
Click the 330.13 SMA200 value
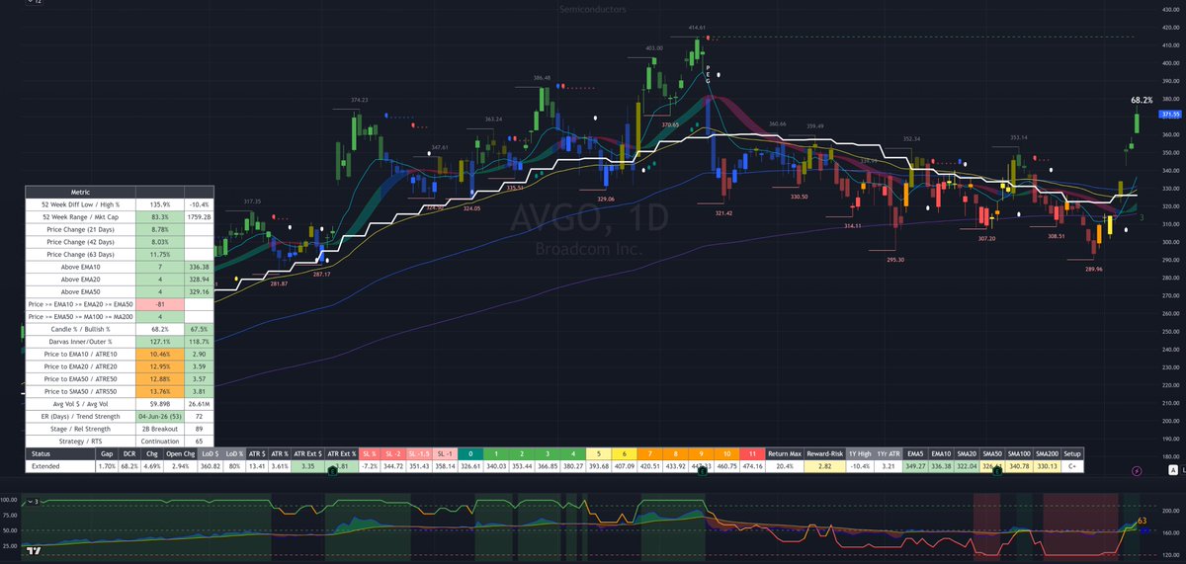(x=1048, y=465)
